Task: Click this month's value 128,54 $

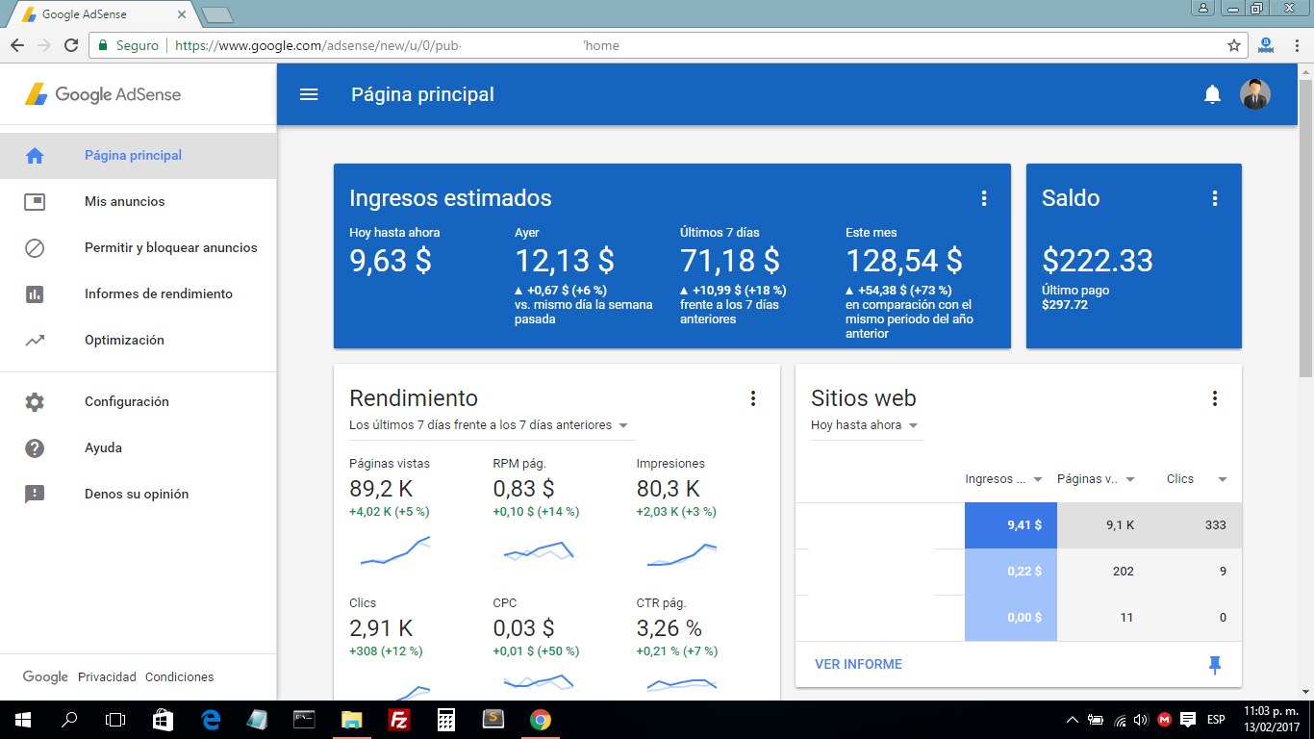Action: (904, 261)
